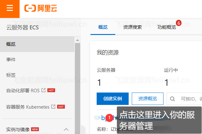Open the orange hamburger menu
The image size is (202, 134).
tap(10, 8)
